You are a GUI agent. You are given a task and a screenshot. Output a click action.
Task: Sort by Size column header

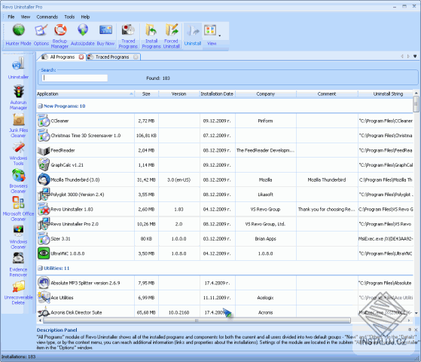pyautogui.click(x=146, y=94)
